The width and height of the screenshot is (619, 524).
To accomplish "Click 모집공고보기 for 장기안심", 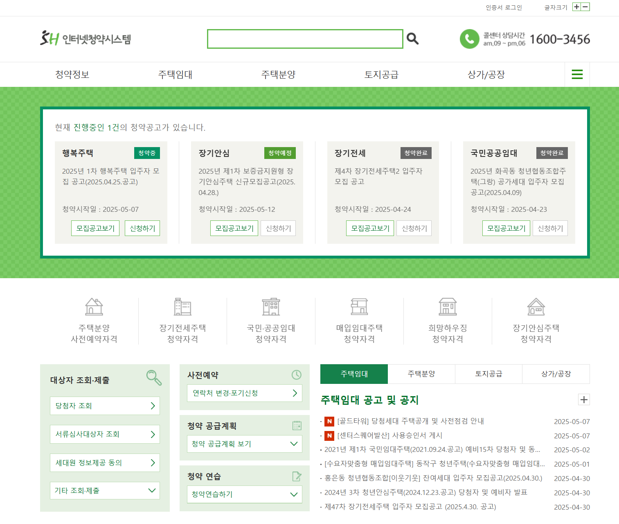I will click(234, 228).
